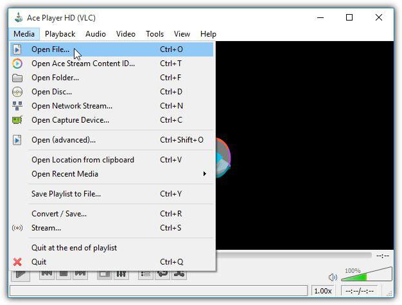Expand the Open Recent Media submenu
The height and width of the screenshot is (305, 402).
tap(112, 174)
